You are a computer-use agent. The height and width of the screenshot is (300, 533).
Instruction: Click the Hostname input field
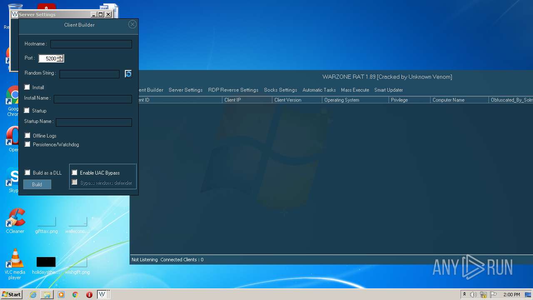[x=91, y=44]
